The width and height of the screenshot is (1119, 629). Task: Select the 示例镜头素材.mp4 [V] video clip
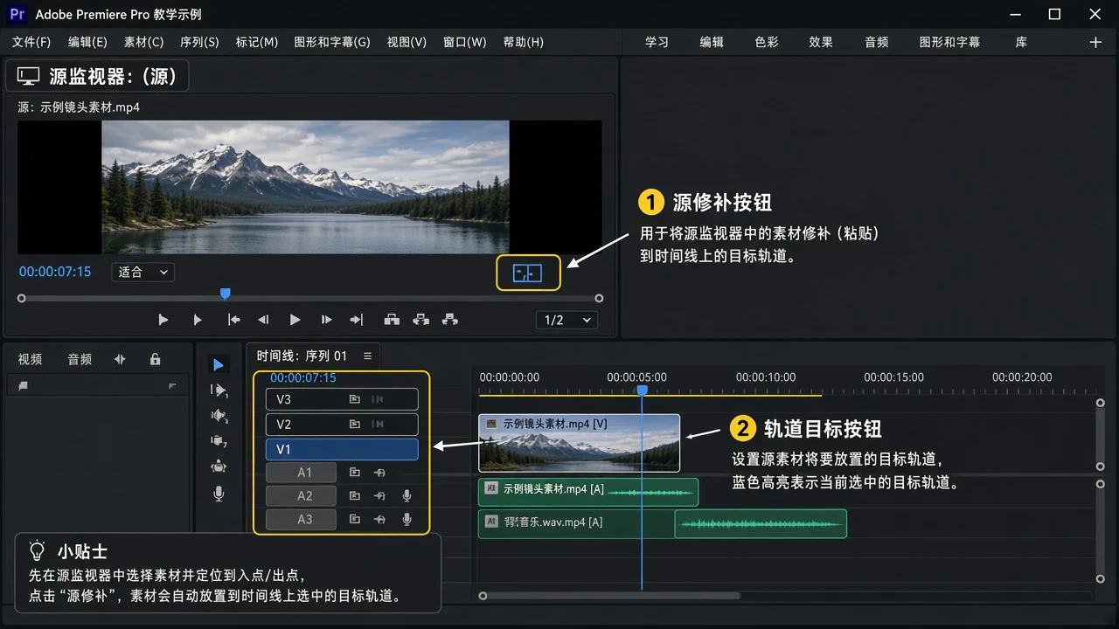pos(579,443)
